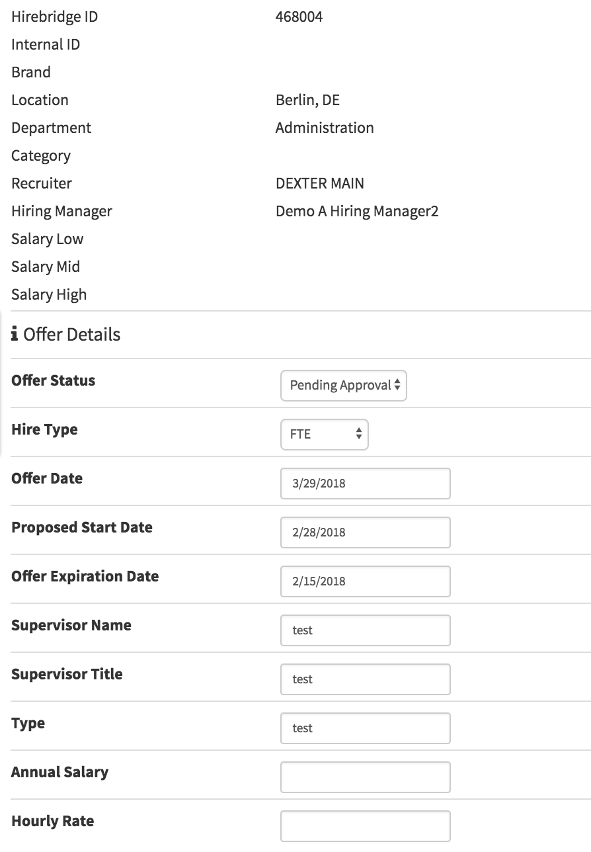Click the Berlin, DE location value
Image resolution: width=591 pixels, height=852 pixels.
[307, 101]
